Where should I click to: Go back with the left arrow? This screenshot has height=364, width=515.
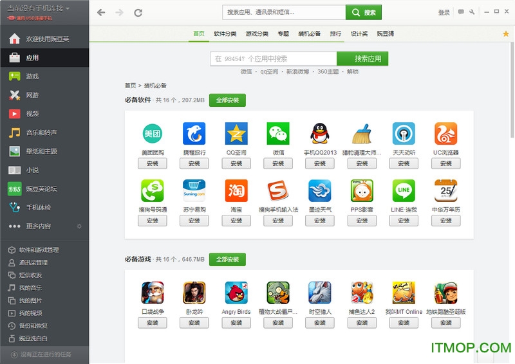[101, 12]
